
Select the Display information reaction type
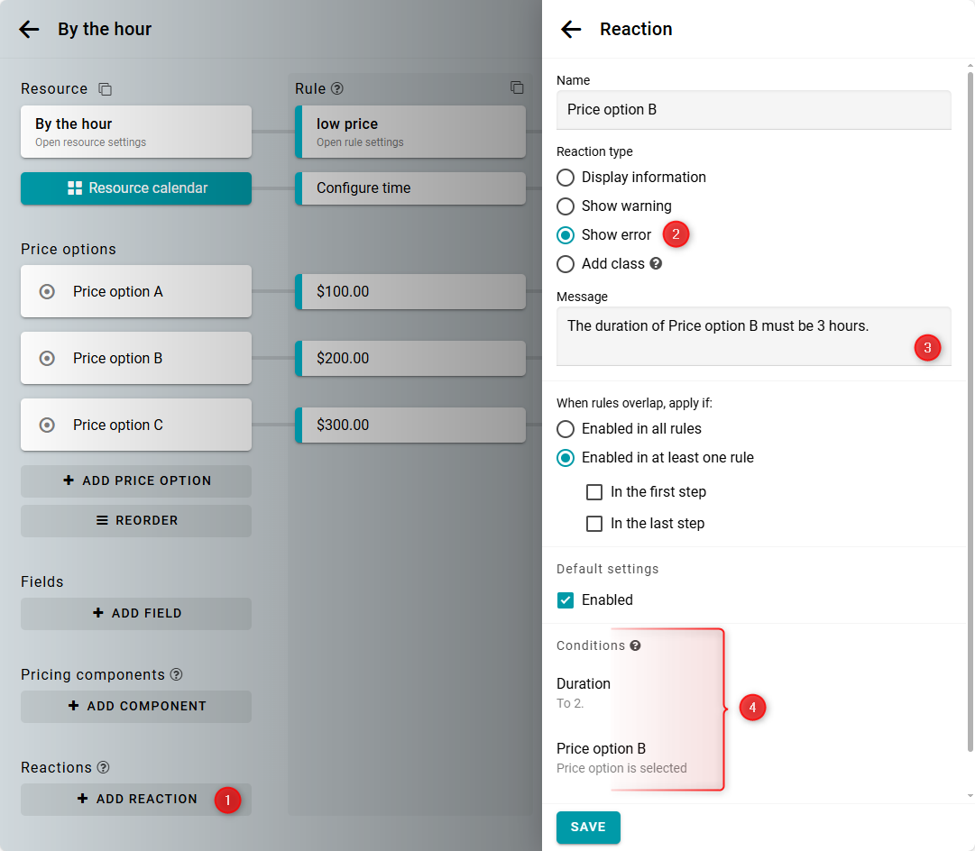point(566,178)
